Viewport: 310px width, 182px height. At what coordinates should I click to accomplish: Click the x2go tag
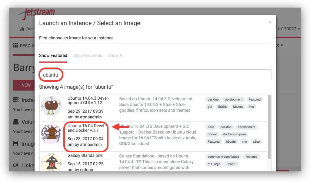[256, 141]
